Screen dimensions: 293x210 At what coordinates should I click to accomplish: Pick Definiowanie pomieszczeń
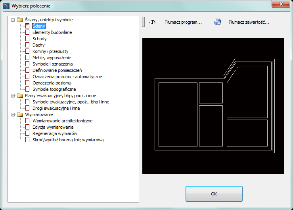click(57, 70)
